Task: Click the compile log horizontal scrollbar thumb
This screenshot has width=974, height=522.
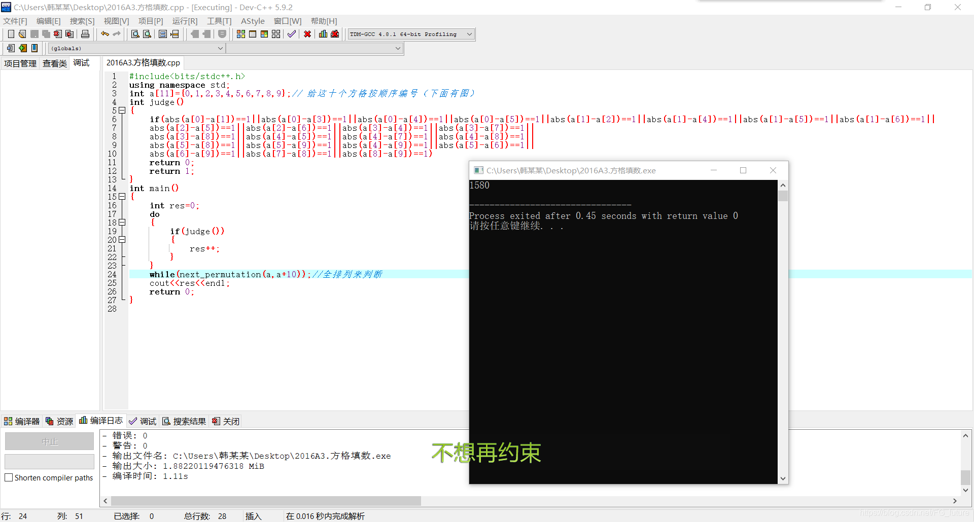Action: [x=266, y=501]
